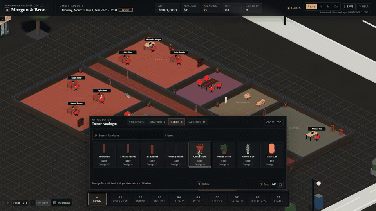Select employee label Alexandra Morgan
The image size is (376, 211).
[x=153, y=39]
